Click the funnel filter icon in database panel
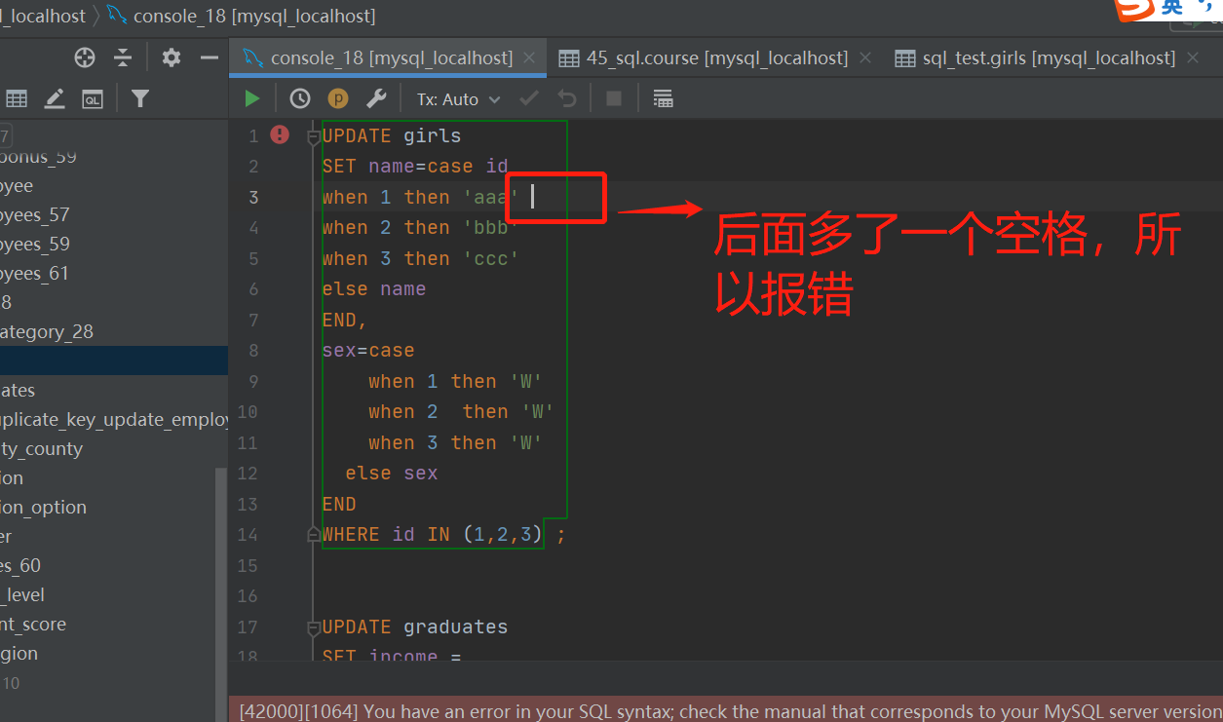Screen dimensions: 1223x722 pos(140,98)
